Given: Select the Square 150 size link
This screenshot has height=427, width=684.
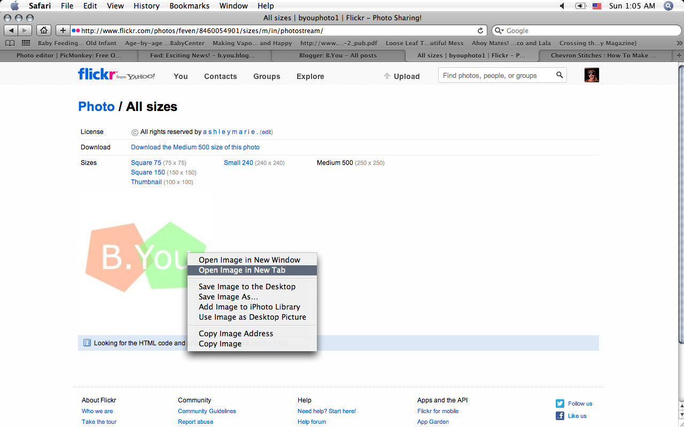Looking at the screenshot, I should coord(148,172).
